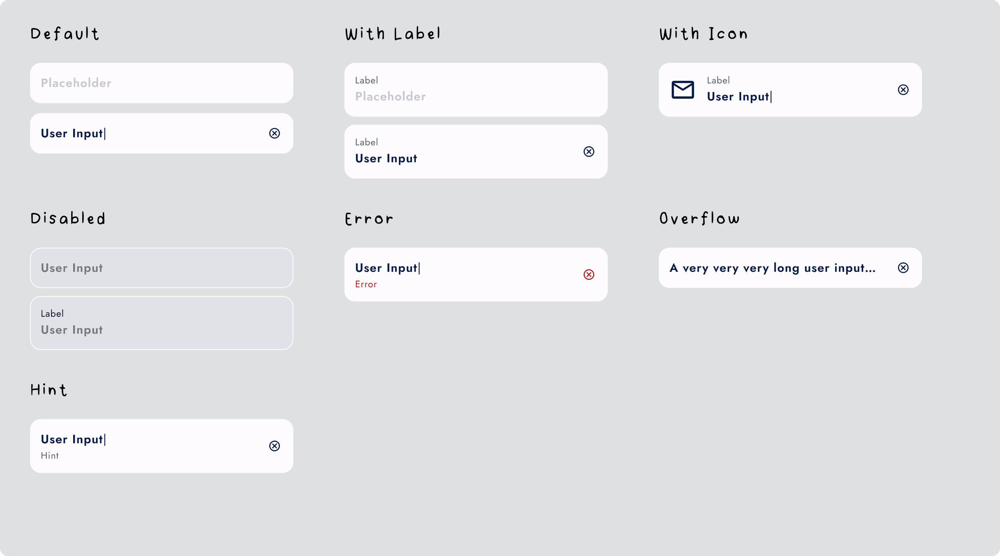This screenshot has width=1000, height=556.
Task: Click clear icon in With Label user input
Action: point(589,151)
